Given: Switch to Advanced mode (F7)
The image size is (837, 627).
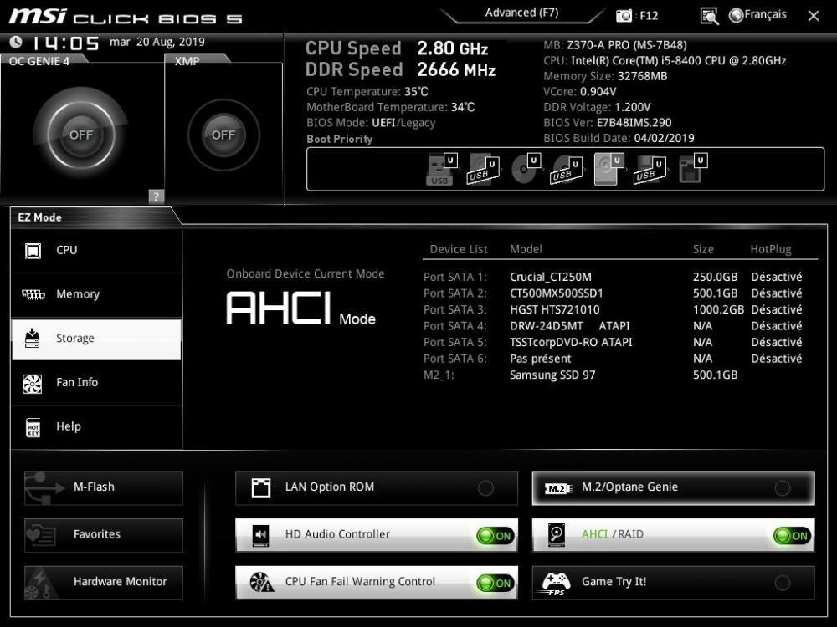Looking at the screenshot, I should pyautogui.click(x=521, y=13).
